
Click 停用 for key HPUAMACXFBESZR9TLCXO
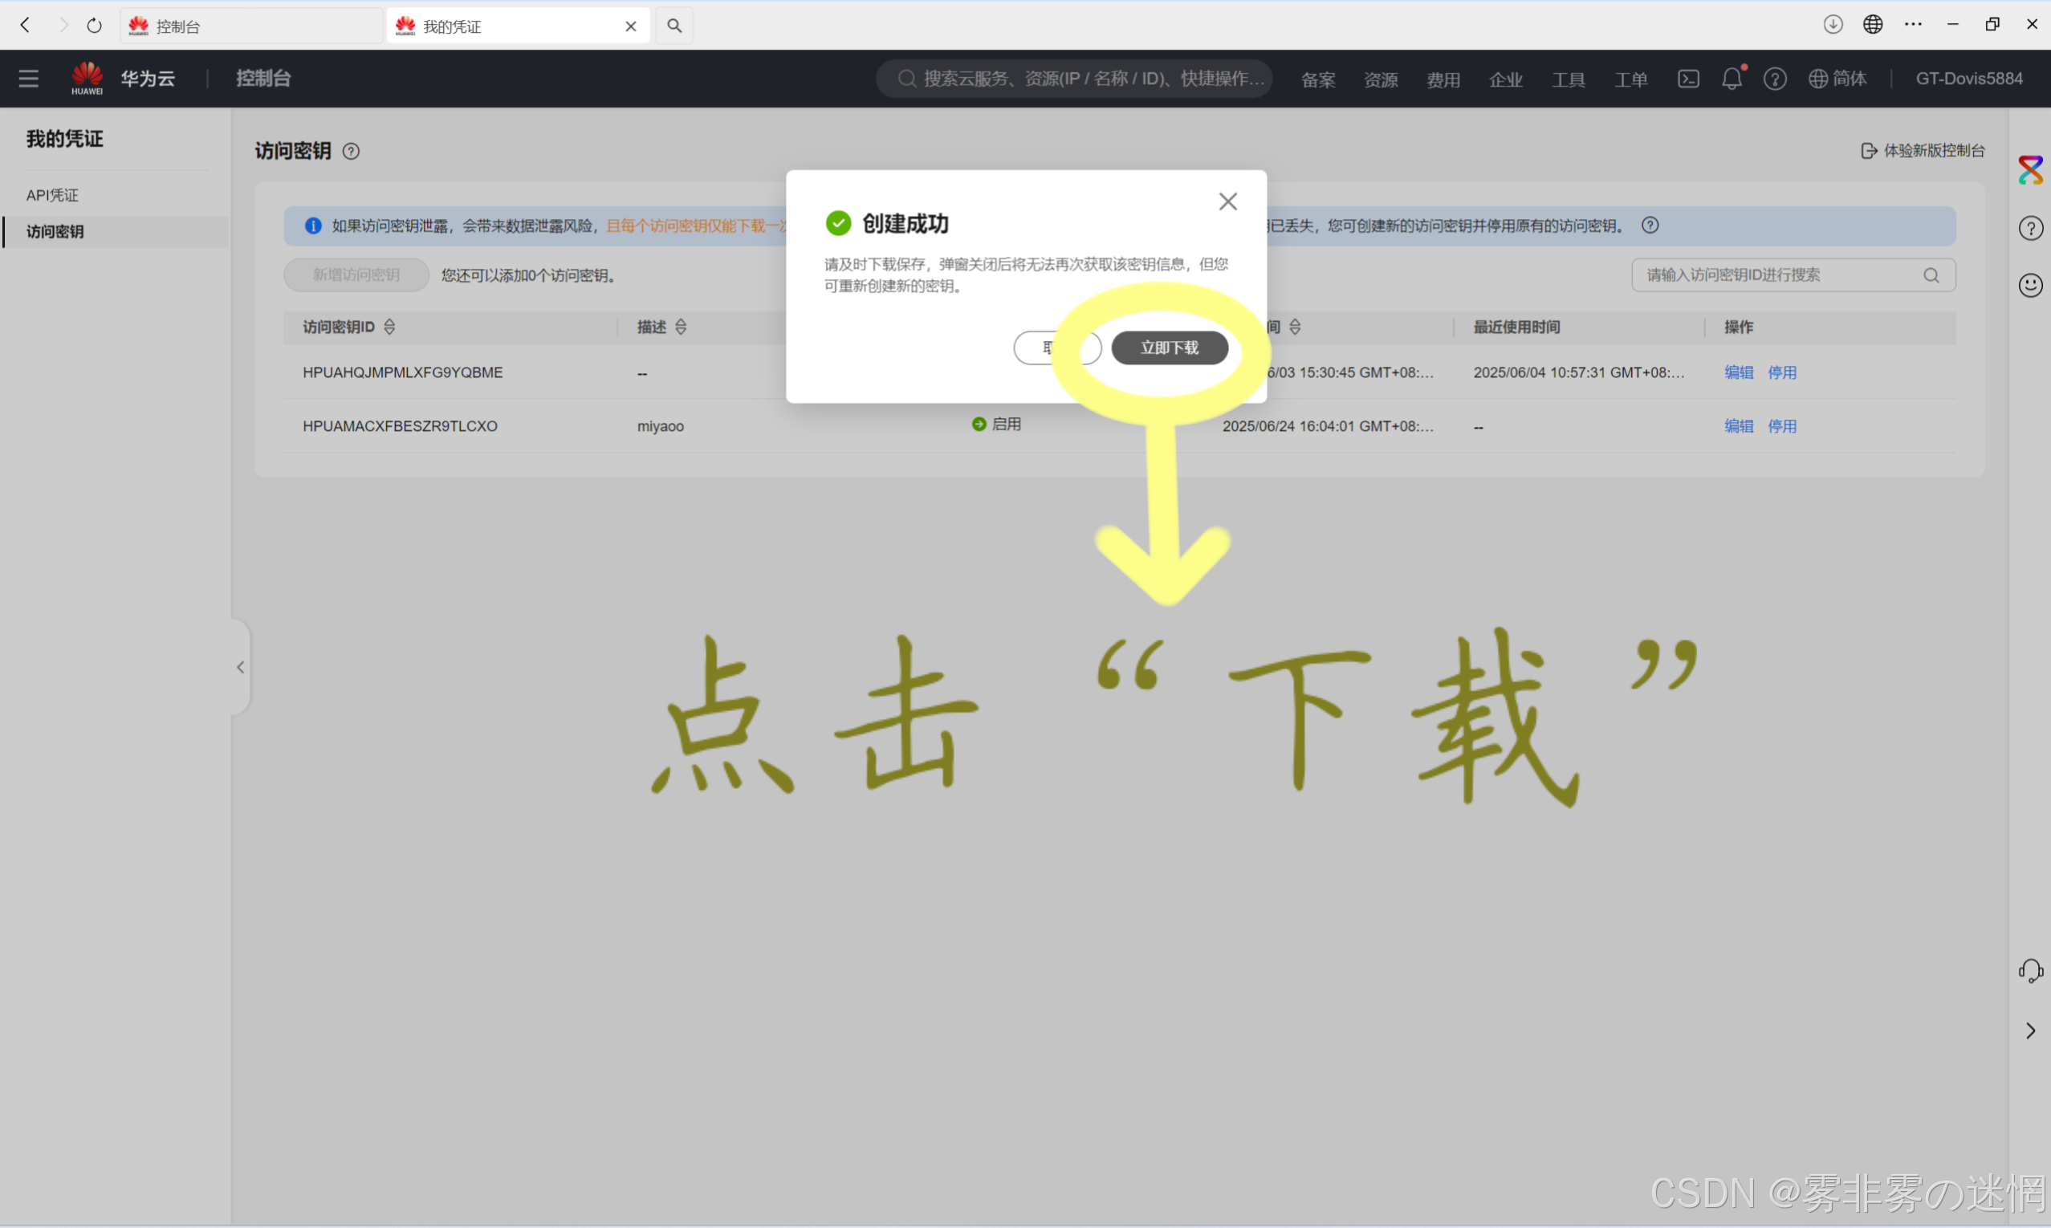[x=1781, y=426]
